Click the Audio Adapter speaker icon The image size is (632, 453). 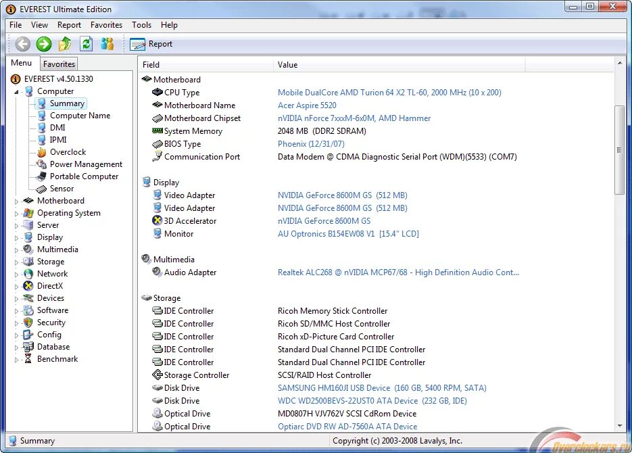157,272
